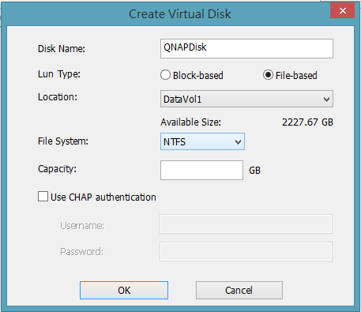Click the Capacity label

coord(57,169)
